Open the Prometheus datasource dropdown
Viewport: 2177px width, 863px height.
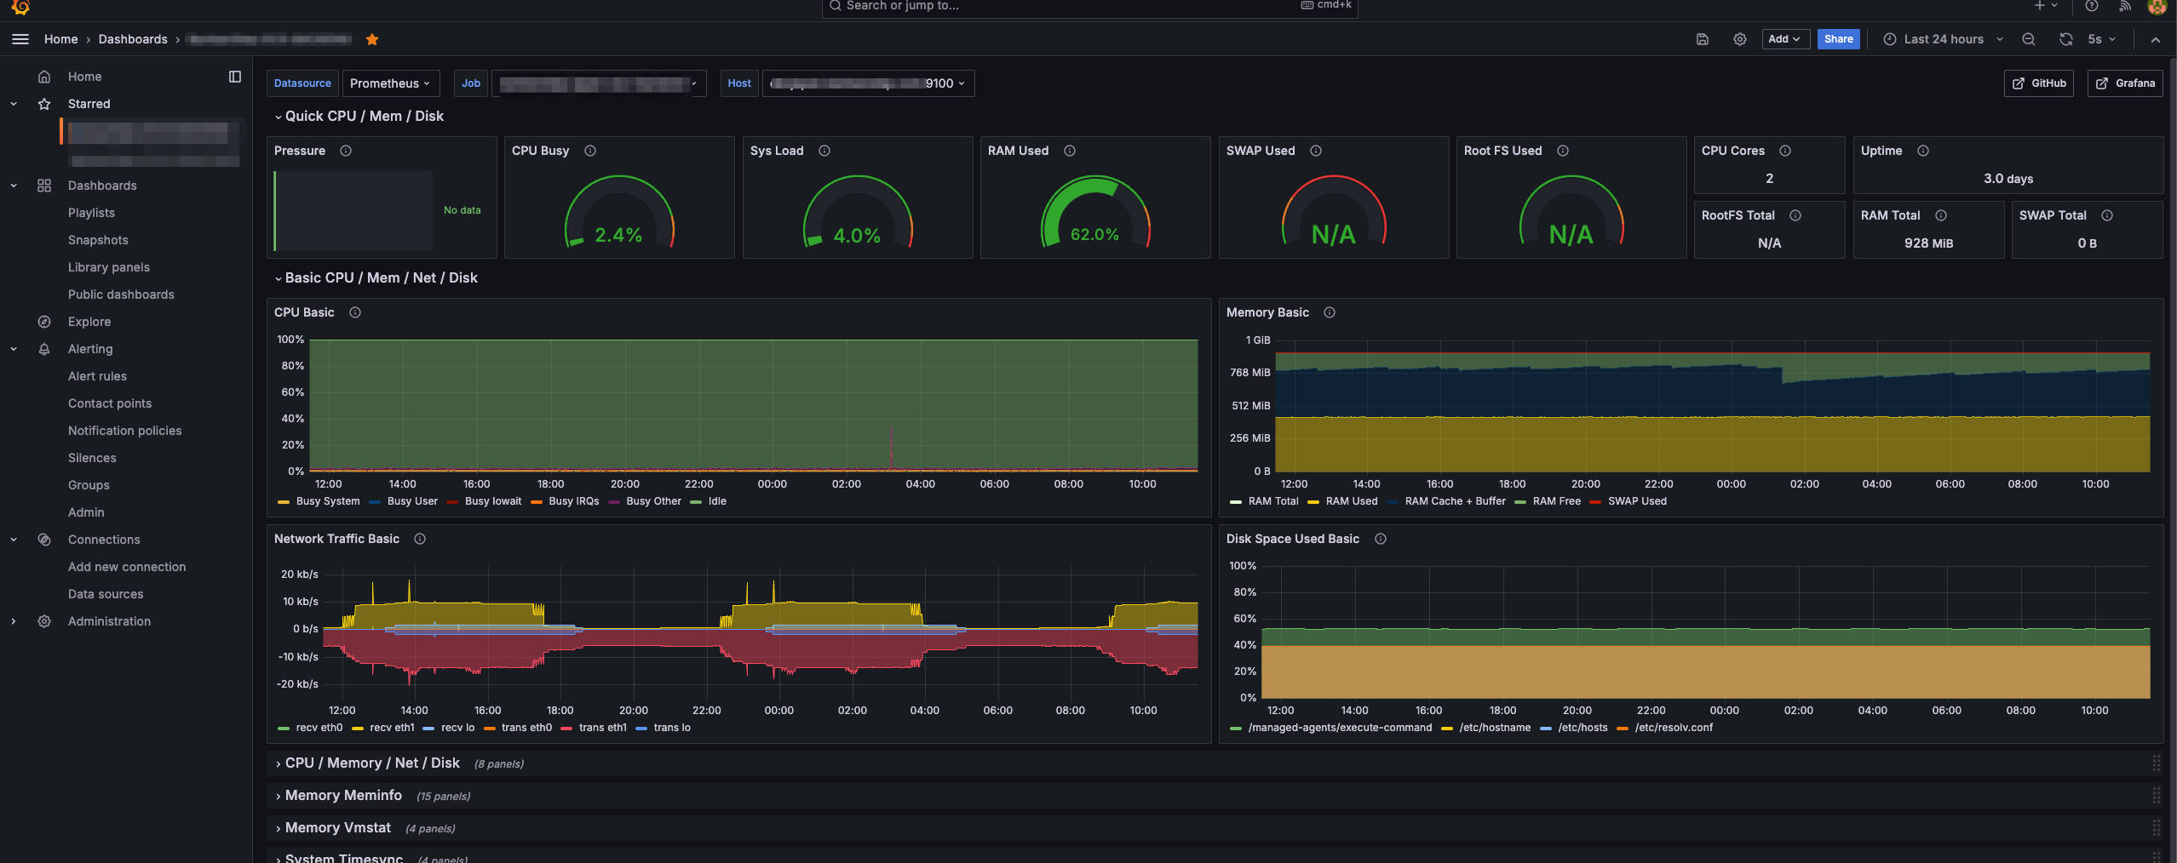point(391,83)
